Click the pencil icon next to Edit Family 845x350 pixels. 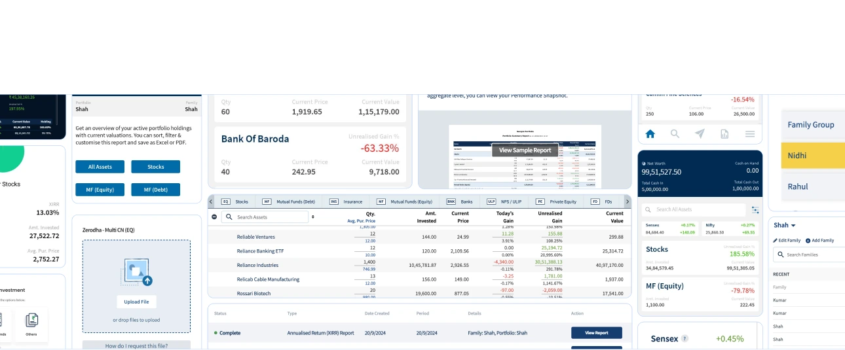pyautogui.click(x=775, y=241)
